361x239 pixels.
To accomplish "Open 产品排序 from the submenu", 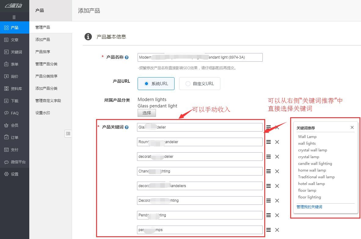I will [x=43, y=52].
